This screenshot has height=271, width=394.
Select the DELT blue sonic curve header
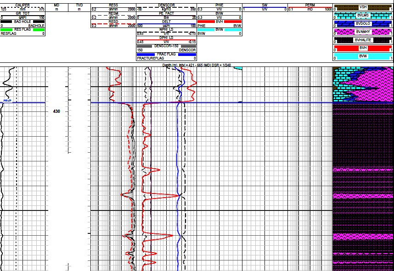[x=166, y=22]
